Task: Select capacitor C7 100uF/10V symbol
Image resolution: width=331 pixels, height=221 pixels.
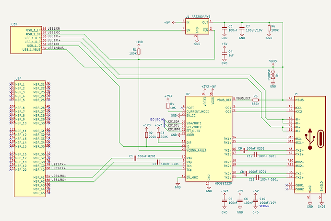Action: pos(242,28)
